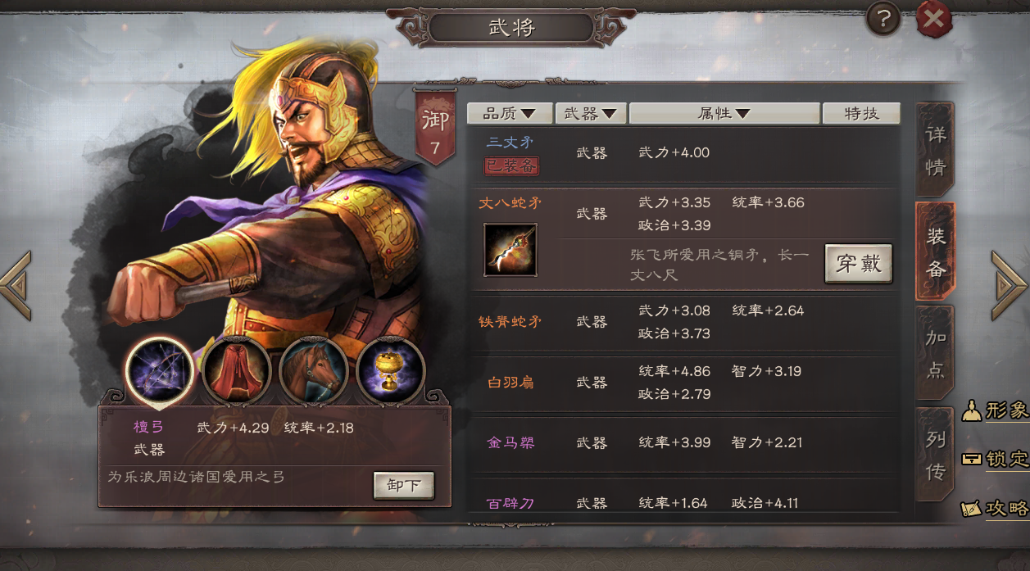This screenshot has height=571, width=1030.
Task: Select the red cloak armor slot icon
Action: pyautogui.click(x=236, y=371)
